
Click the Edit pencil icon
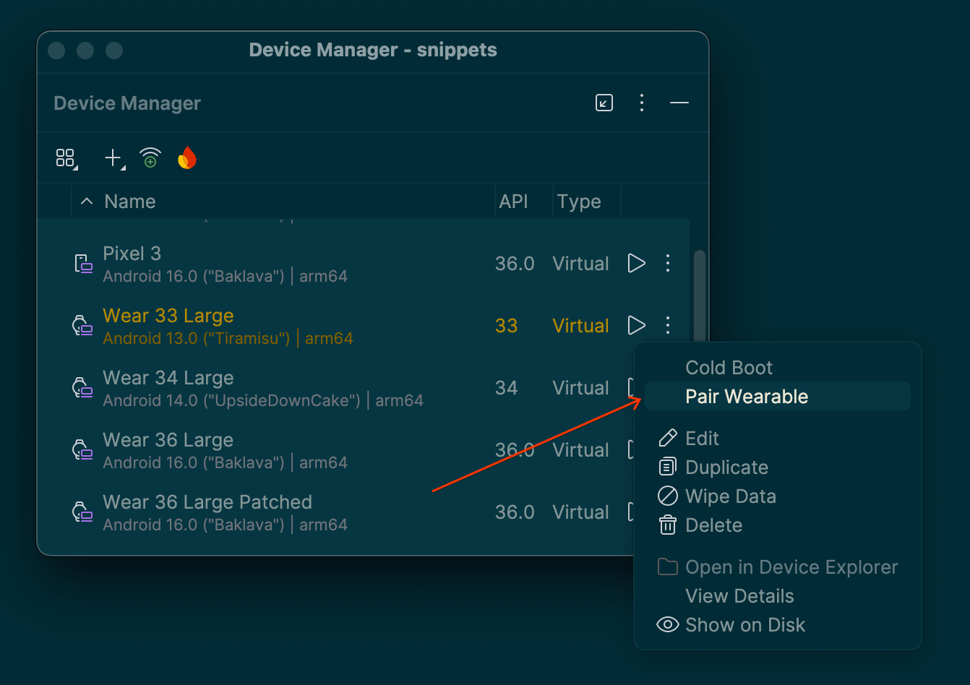(x=667, y=438)
